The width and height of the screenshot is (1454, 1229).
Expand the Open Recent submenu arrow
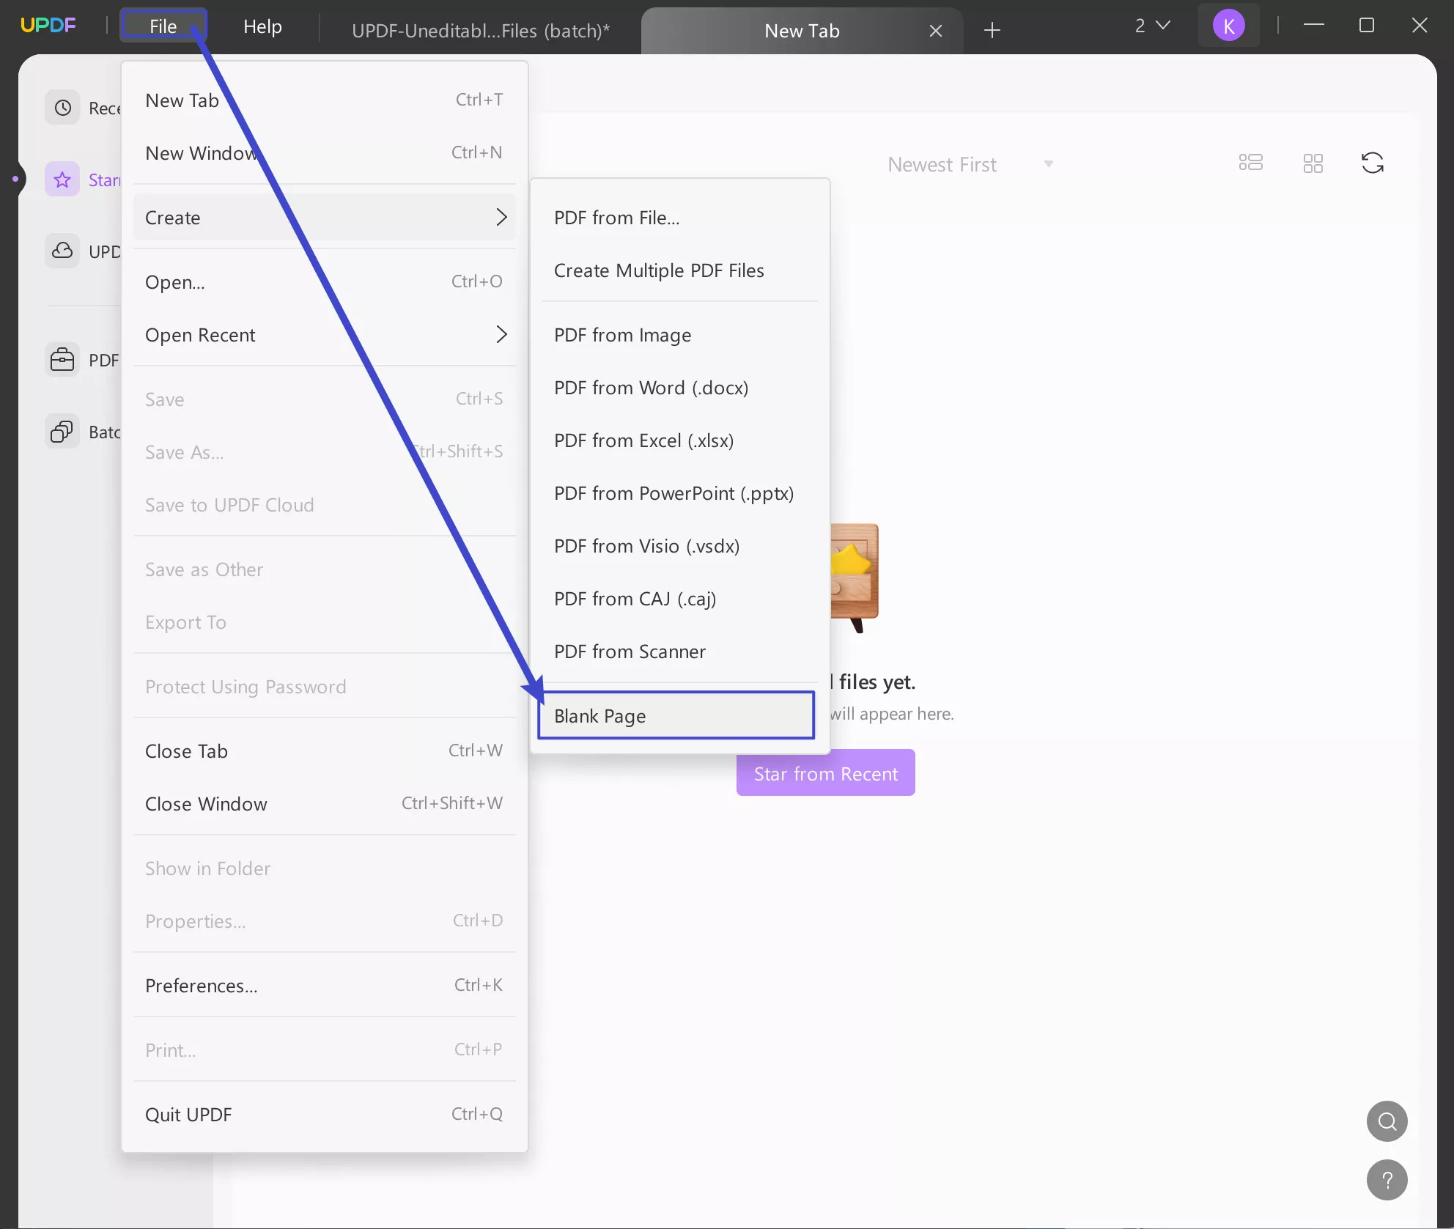501,335
